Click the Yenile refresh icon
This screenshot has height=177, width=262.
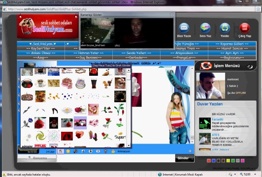point(225,28)
